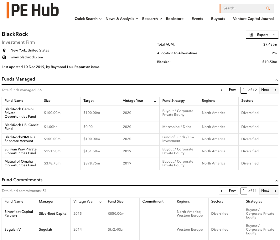
Task: Open the Silverfleet Capital manager link
Action: 53,213
